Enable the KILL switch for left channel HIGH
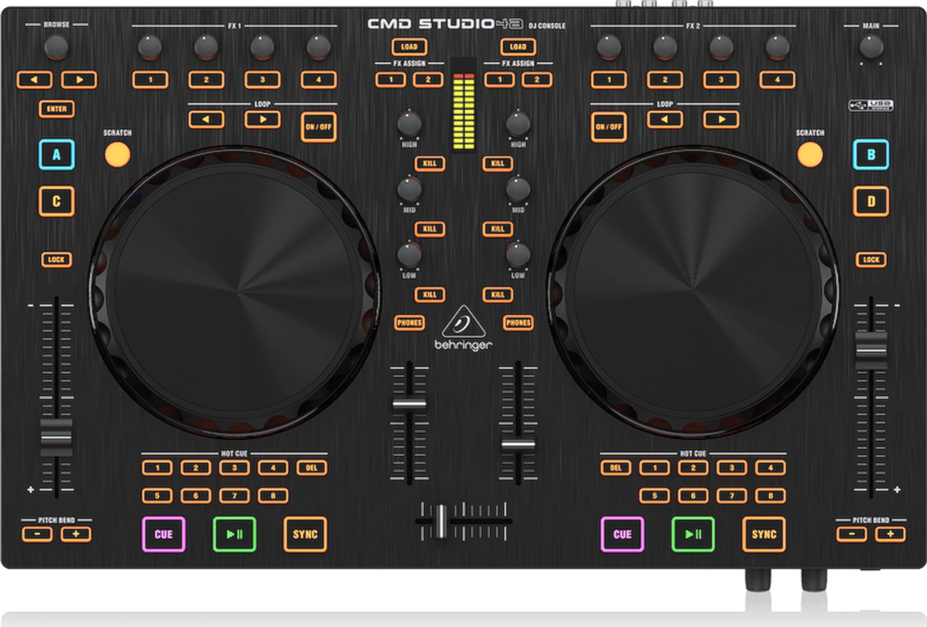927x627 pixels. 430,163
